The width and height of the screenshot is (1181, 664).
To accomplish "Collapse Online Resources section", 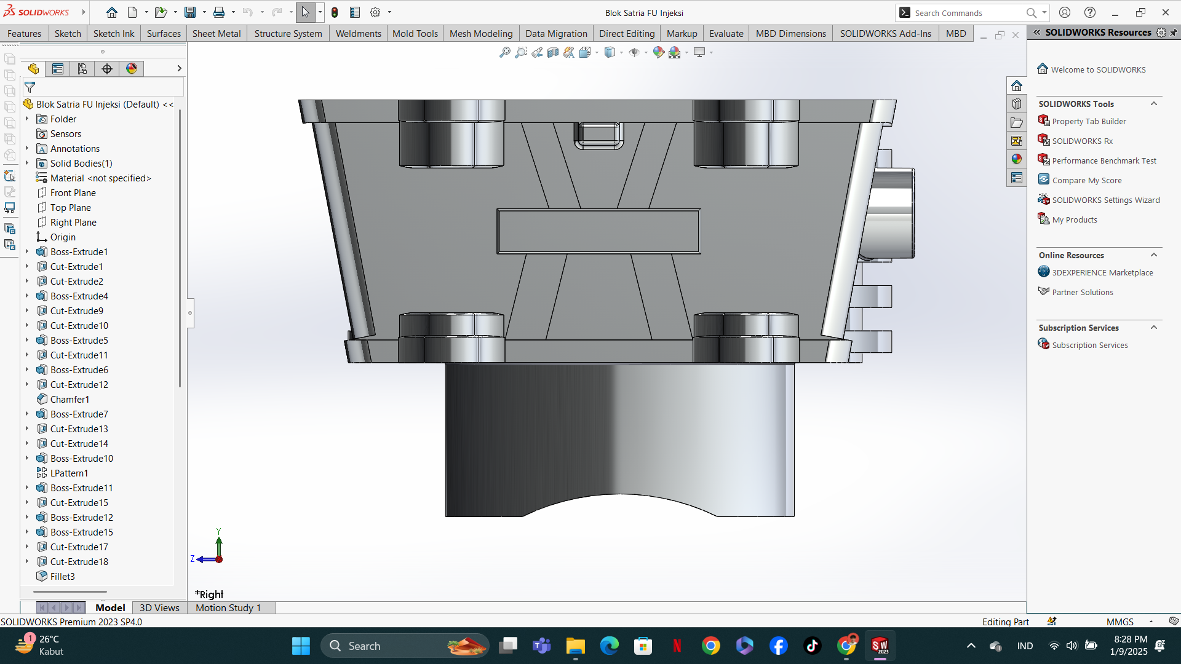I will pos(1154,255).
